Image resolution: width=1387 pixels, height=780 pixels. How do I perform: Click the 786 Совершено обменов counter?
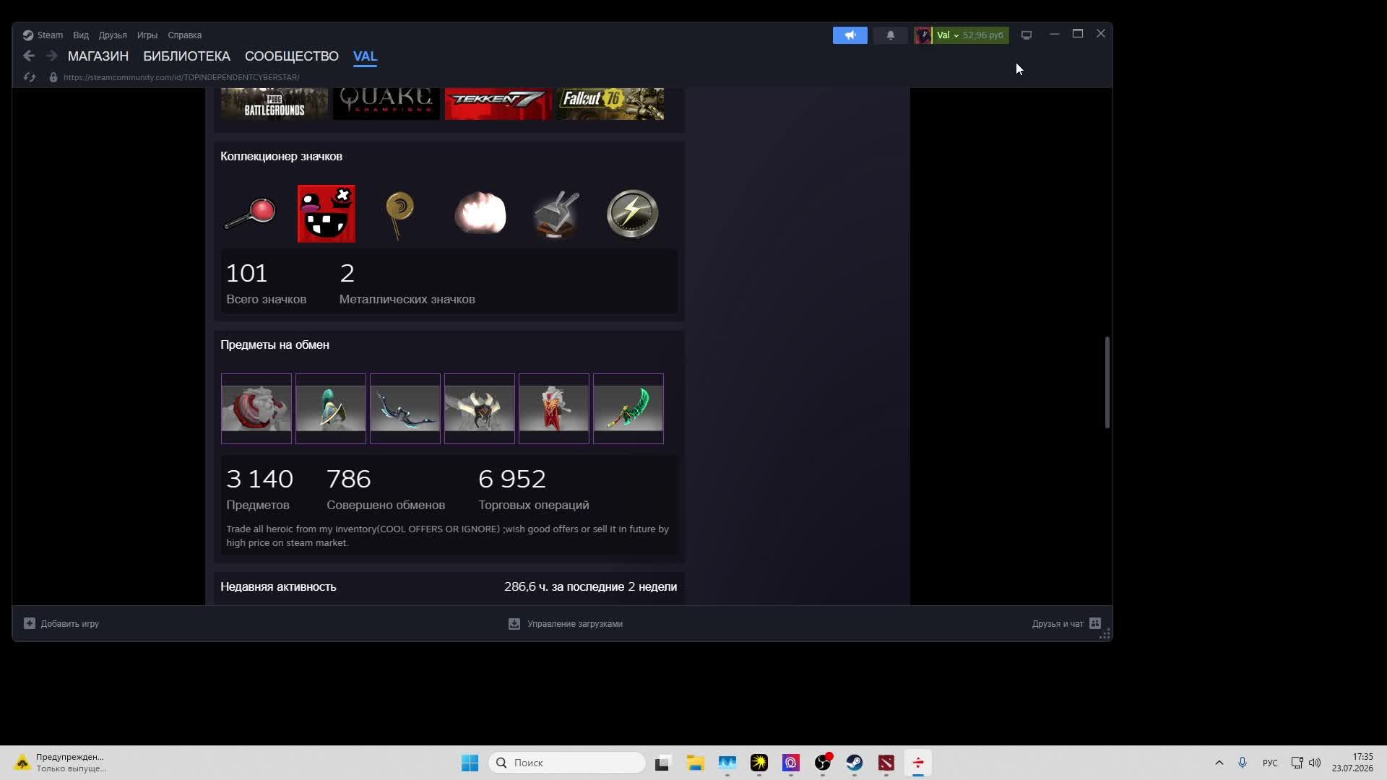point(386,489)
